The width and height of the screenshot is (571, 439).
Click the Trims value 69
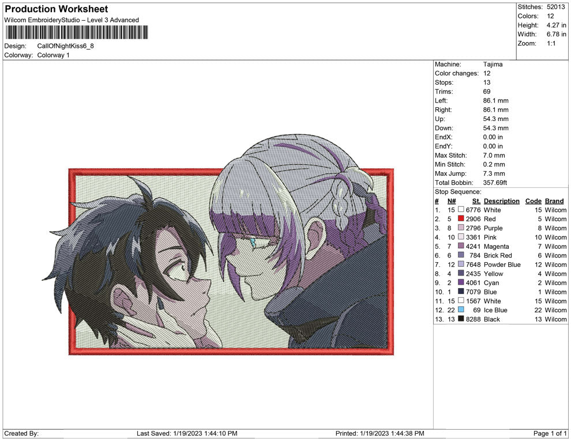point(487,91)
